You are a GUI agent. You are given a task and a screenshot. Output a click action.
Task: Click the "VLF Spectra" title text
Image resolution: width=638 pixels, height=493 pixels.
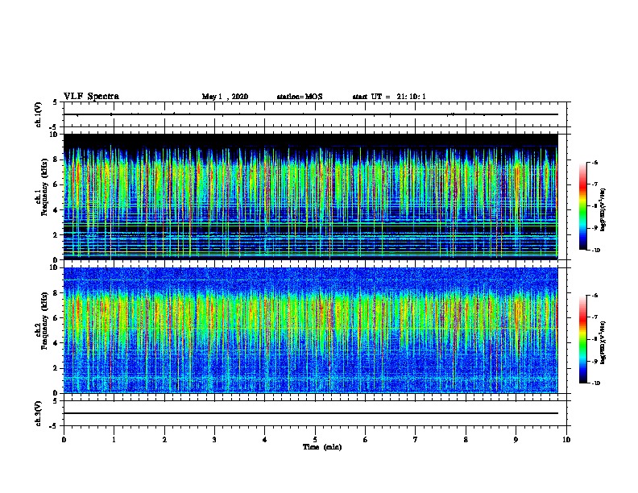point(91,97)
